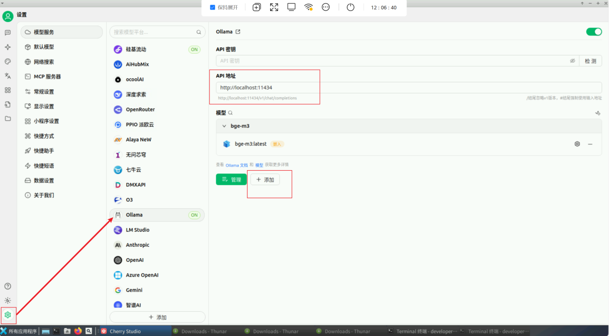Open the mini apps grid sidebar icon

point(8,90)
